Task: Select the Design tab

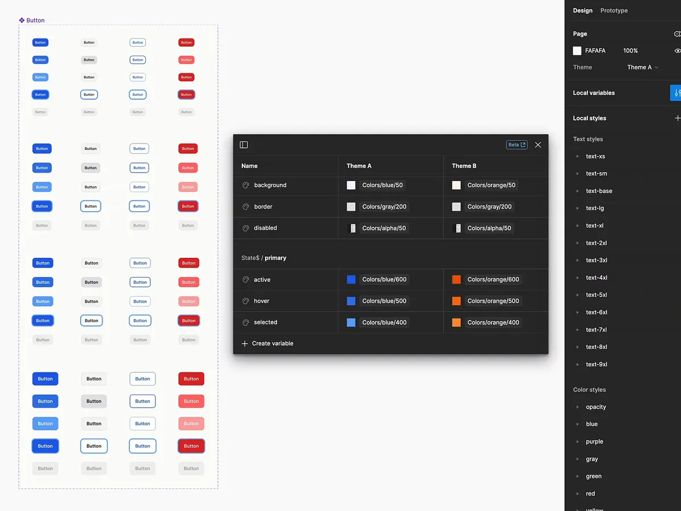Action: click(x=582, y=10)
